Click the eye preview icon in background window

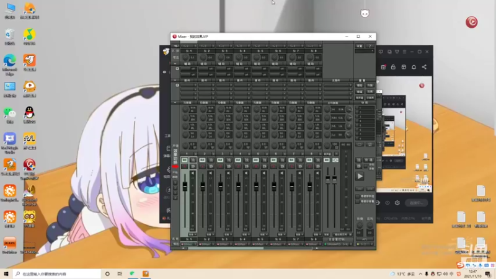pyautogui.click(x=387, y=203)
